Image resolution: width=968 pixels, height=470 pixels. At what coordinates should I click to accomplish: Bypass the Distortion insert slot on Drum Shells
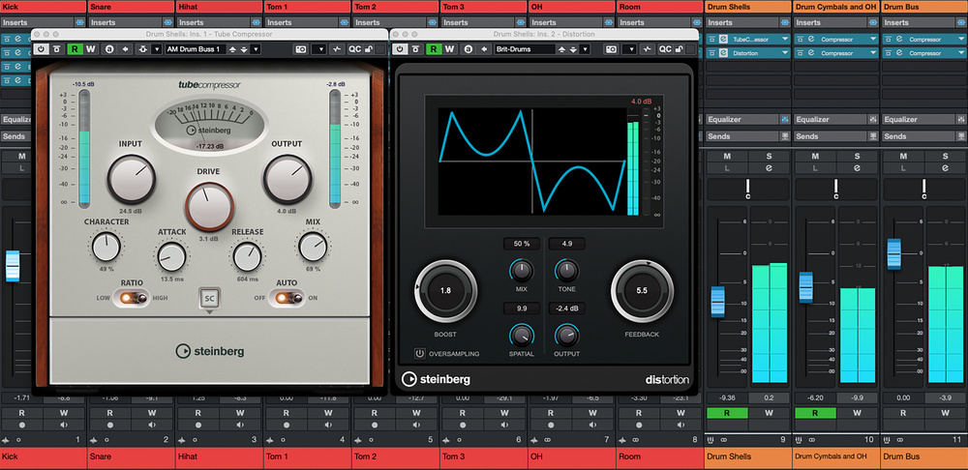[712, 53]
